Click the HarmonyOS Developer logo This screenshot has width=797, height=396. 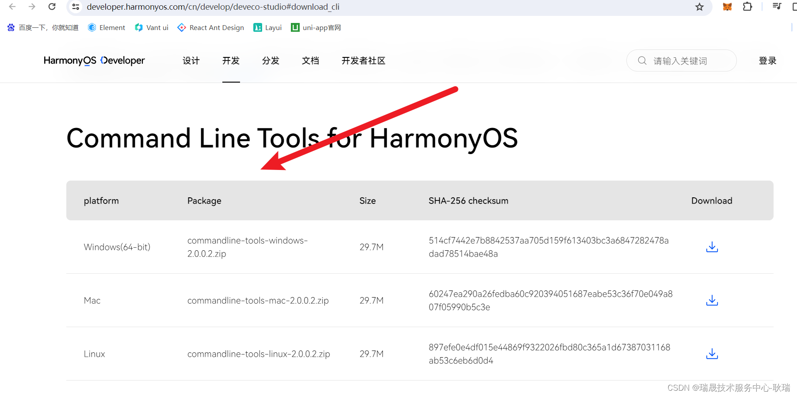[x=94, y=60]
